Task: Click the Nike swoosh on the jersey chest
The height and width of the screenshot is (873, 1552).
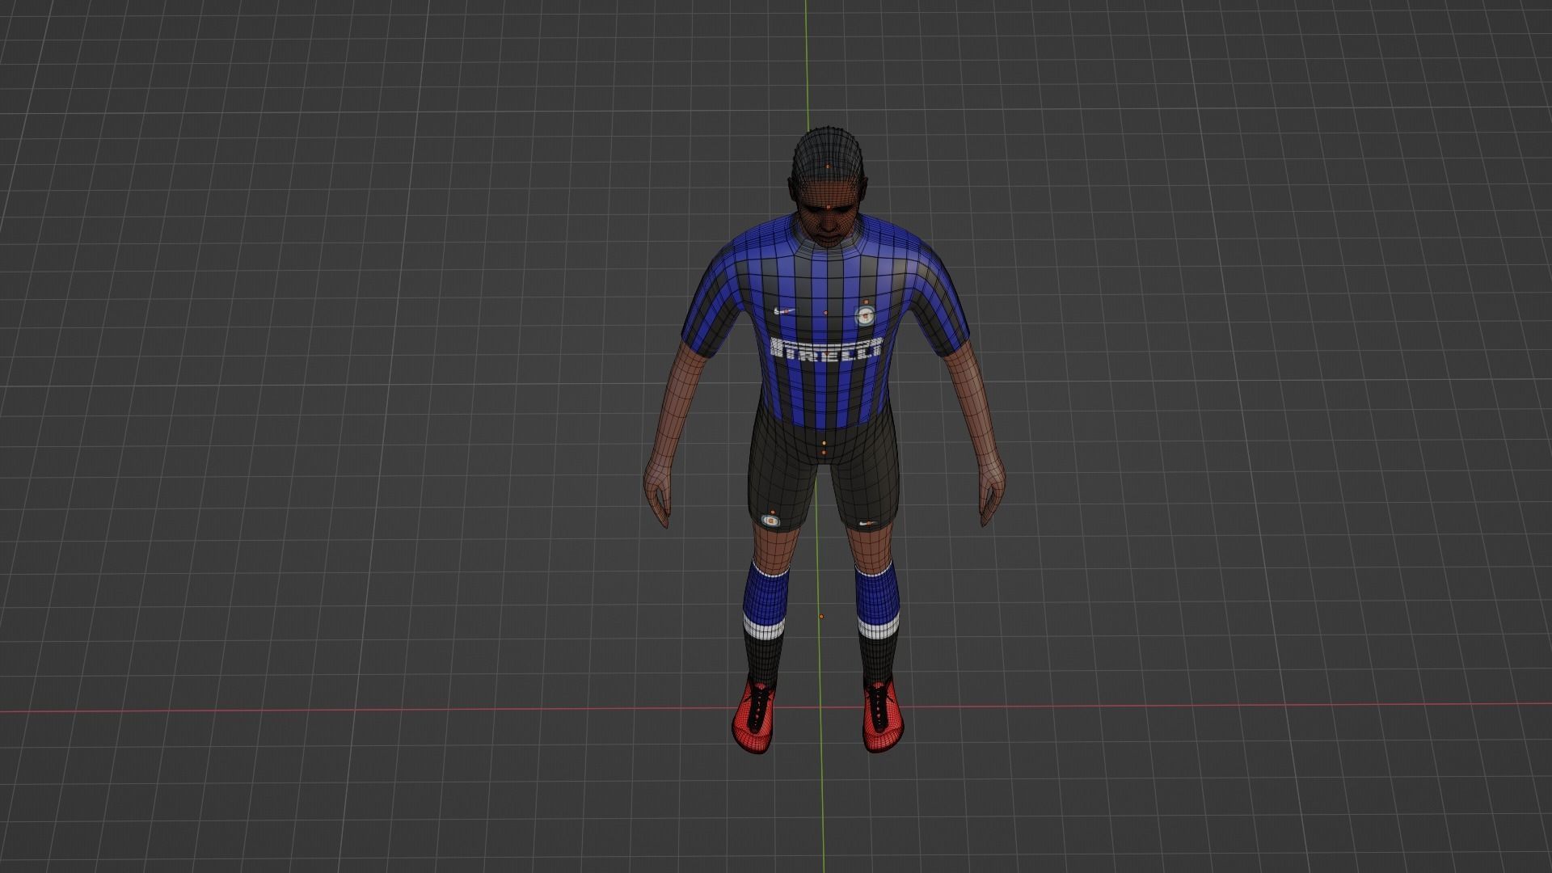Action: click(x=786, y=311)
